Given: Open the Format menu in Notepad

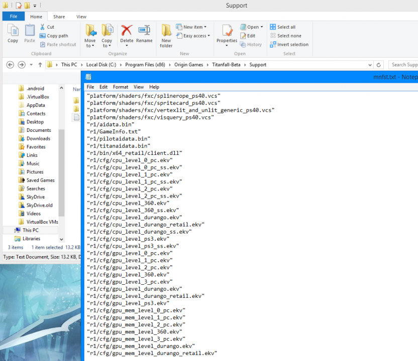Looking at the screenshot, I should click(x=120, y=87).
